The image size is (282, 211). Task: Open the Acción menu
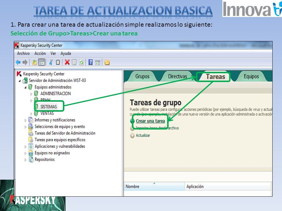(x=40, y=53)
